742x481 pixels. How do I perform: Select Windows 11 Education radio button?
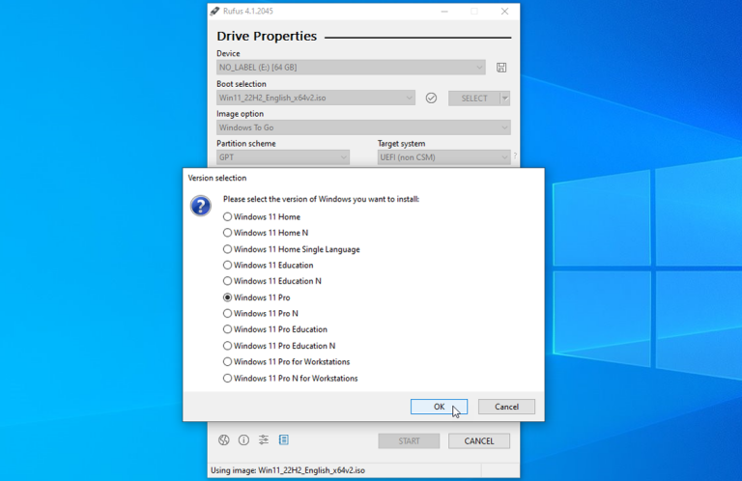(x=269, y=265)
